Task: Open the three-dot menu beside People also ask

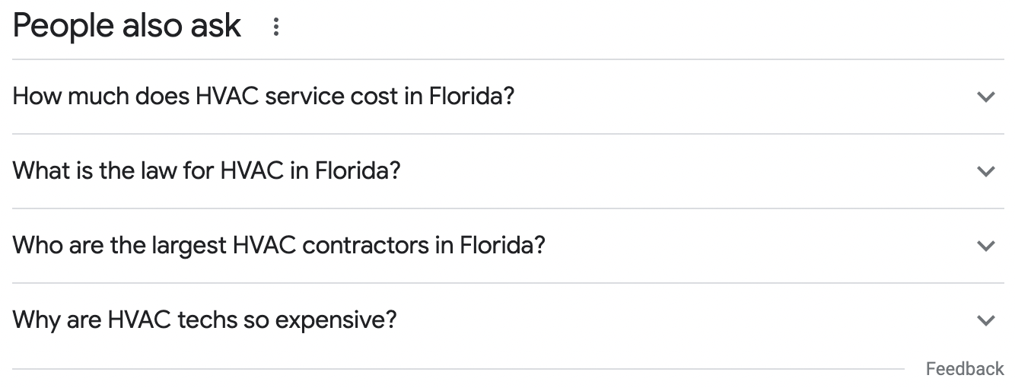Action: [276, 27]
